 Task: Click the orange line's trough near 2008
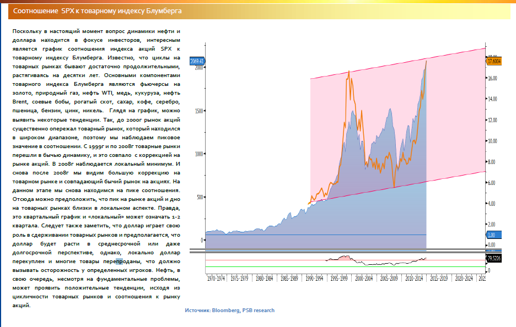click(394, 186)
